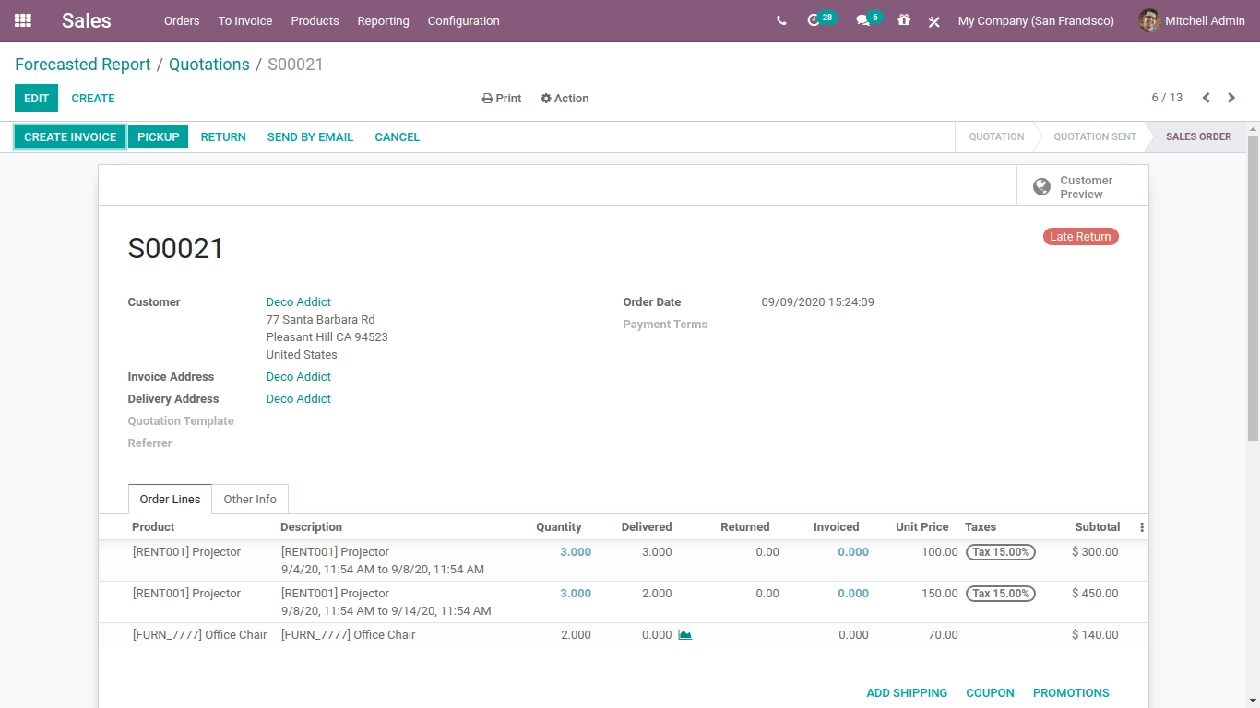Click the Quotation Sent status stage
The width and height of the screenshot is (1260, 708).
(1094, 136)
